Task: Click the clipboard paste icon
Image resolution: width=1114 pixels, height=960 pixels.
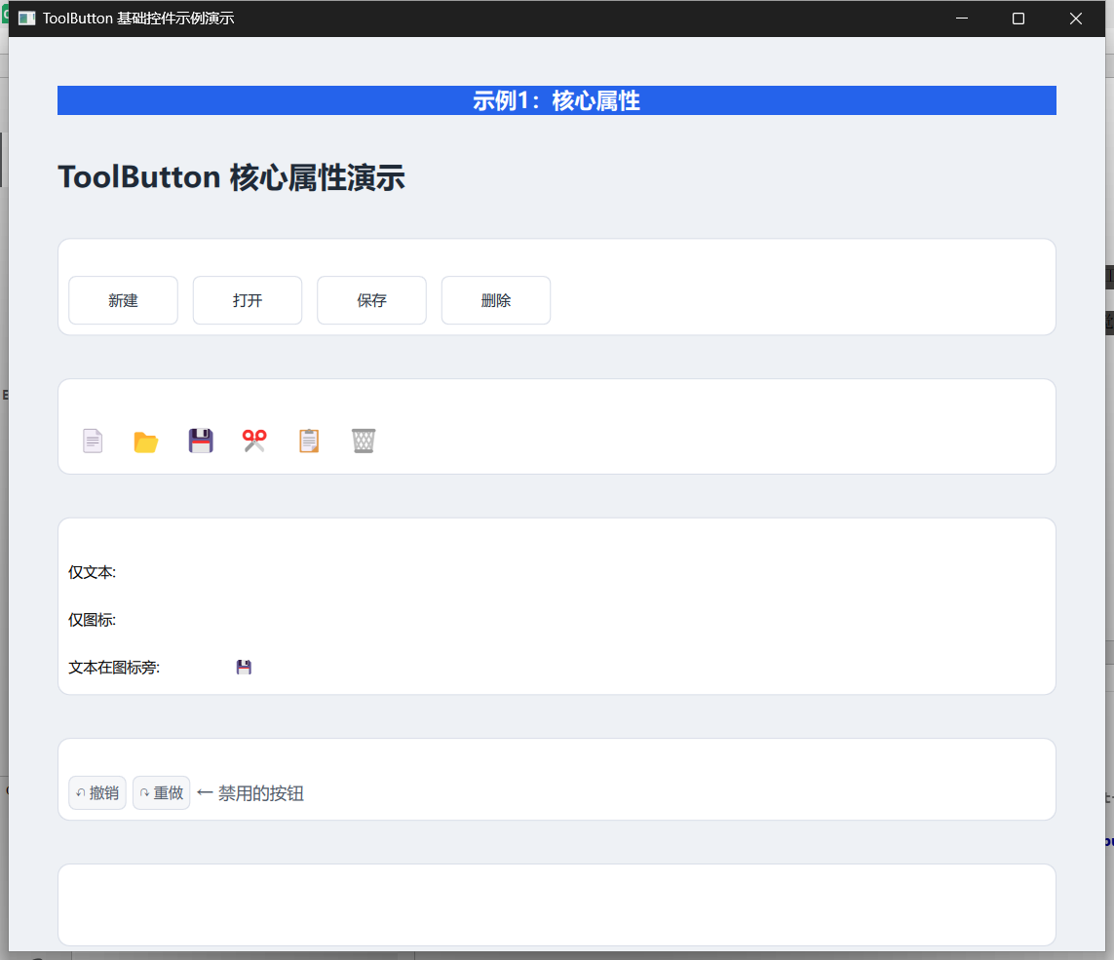Action: (309, 440)
